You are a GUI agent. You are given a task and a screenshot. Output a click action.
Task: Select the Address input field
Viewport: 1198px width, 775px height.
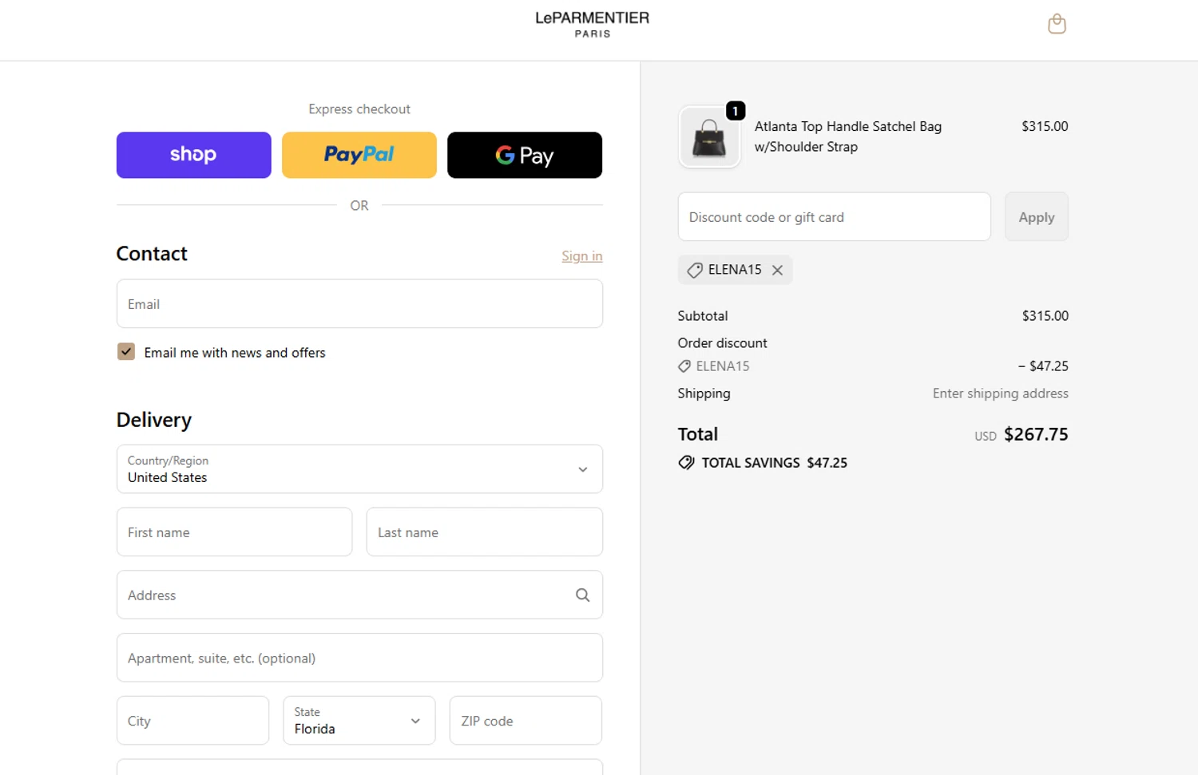pos(359,595)
